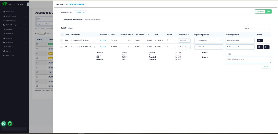
Task: Tick the checkbox for CT (RADIOLOGY) row
Action: coord(61,40)
